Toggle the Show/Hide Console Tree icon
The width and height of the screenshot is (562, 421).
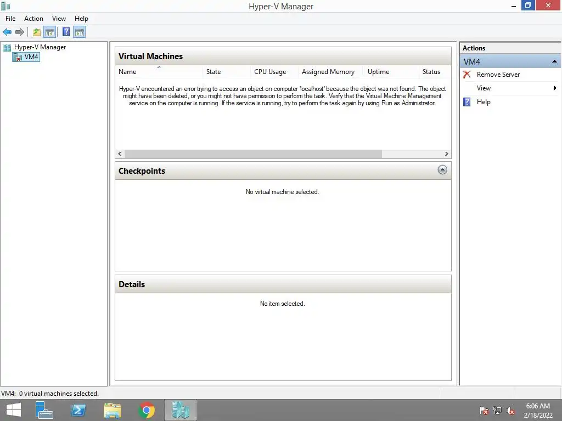(x=50, y=32)
